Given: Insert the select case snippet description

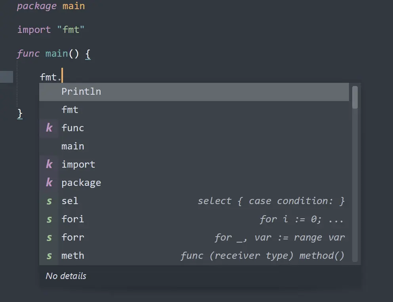Looking at the screenshot, I should [271, 201].
